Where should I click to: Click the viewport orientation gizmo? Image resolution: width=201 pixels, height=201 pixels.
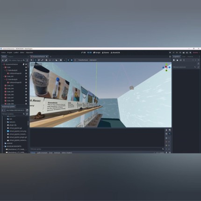click(x=166, y=67)
